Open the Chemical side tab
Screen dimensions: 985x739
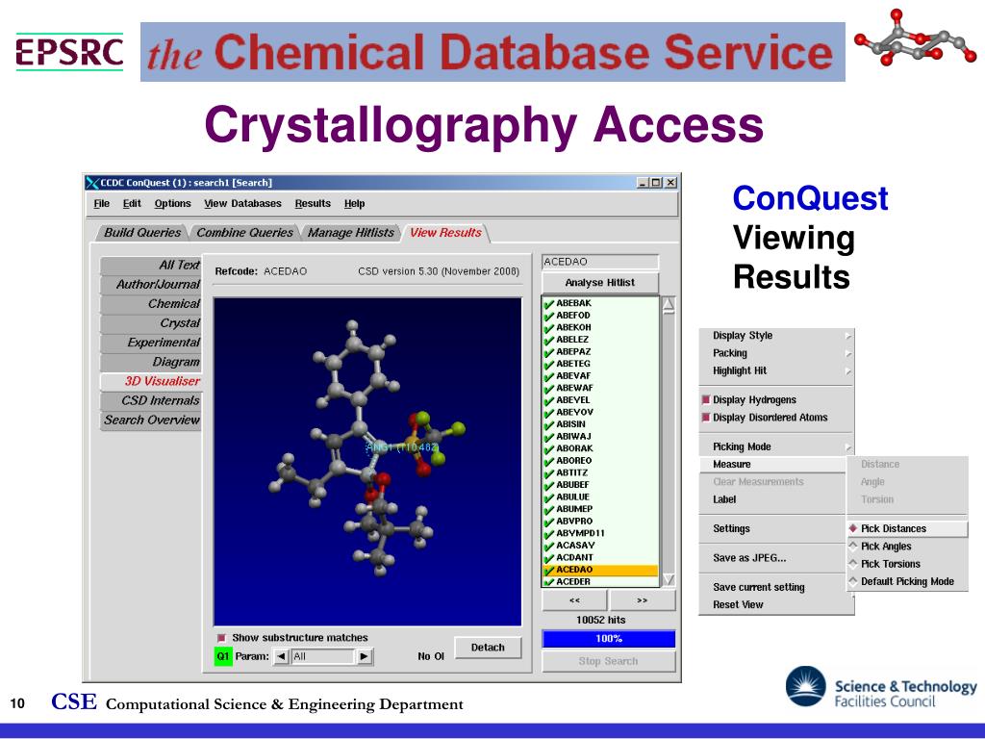pos(151,304)
